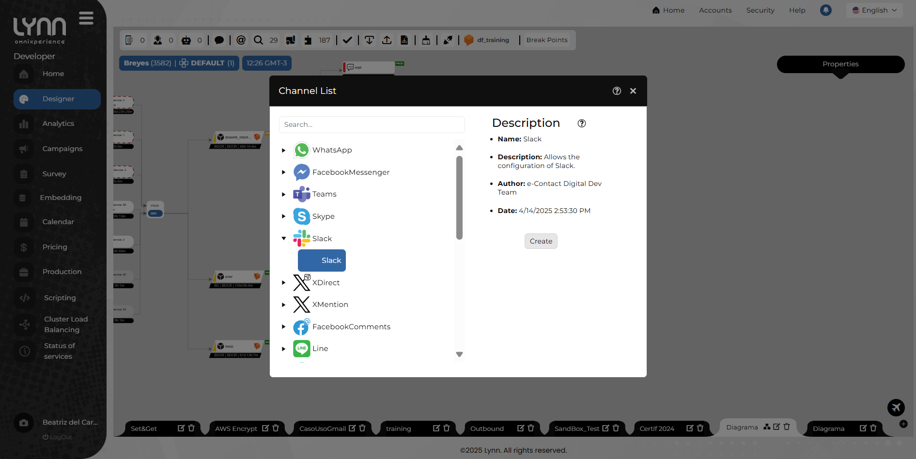Screen dimensions: 916x459
Task: Open the chat messages icon in the toolbar
Action: [219, 40]
